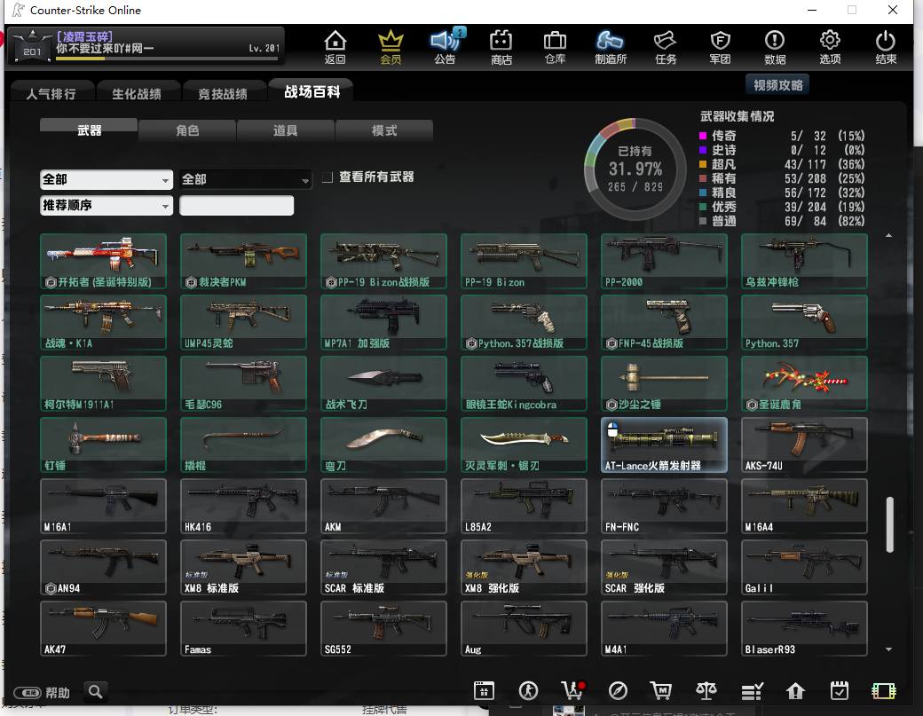Open 公告 announcements megaphone icon
This screenshot has width=923, height=716.
point(446,46)
